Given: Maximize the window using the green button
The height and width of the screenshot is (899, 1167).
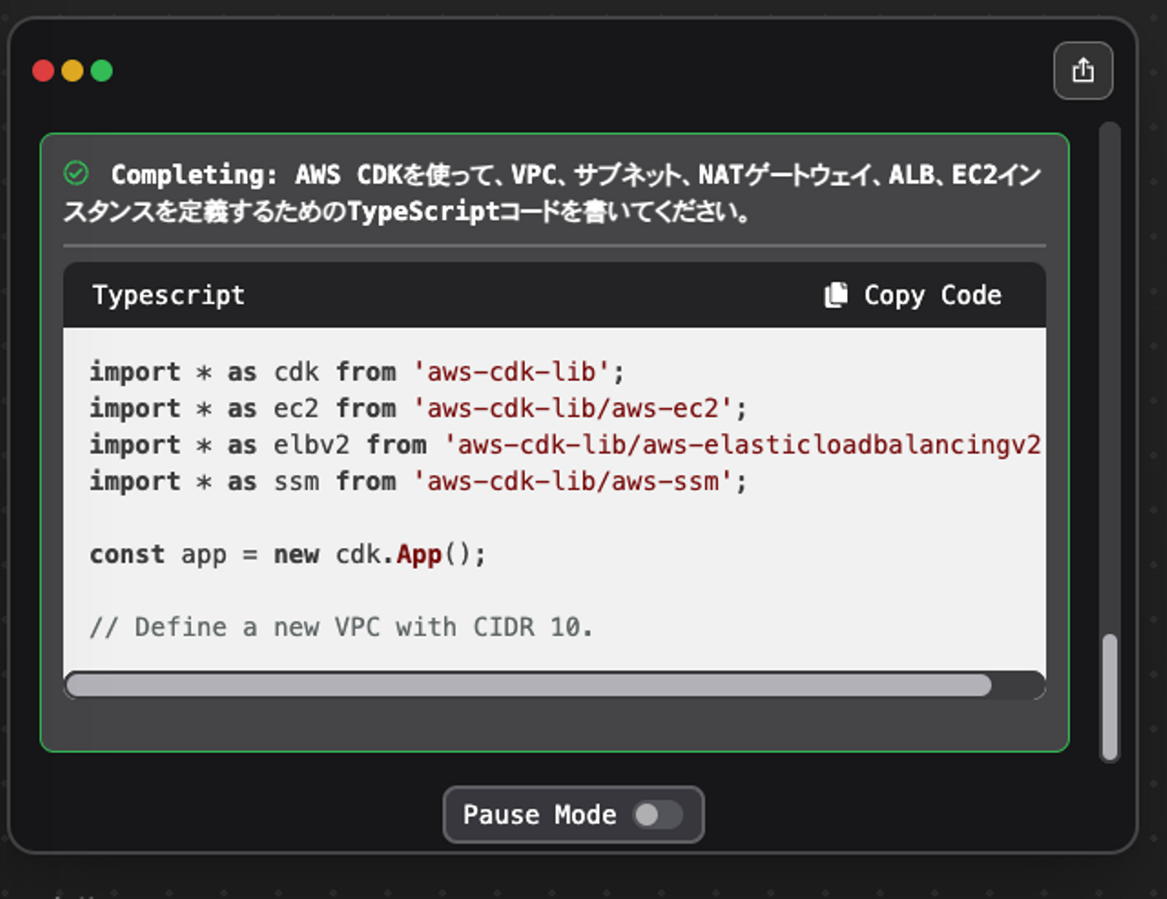Looking at the screenshot, I should 101,71.
